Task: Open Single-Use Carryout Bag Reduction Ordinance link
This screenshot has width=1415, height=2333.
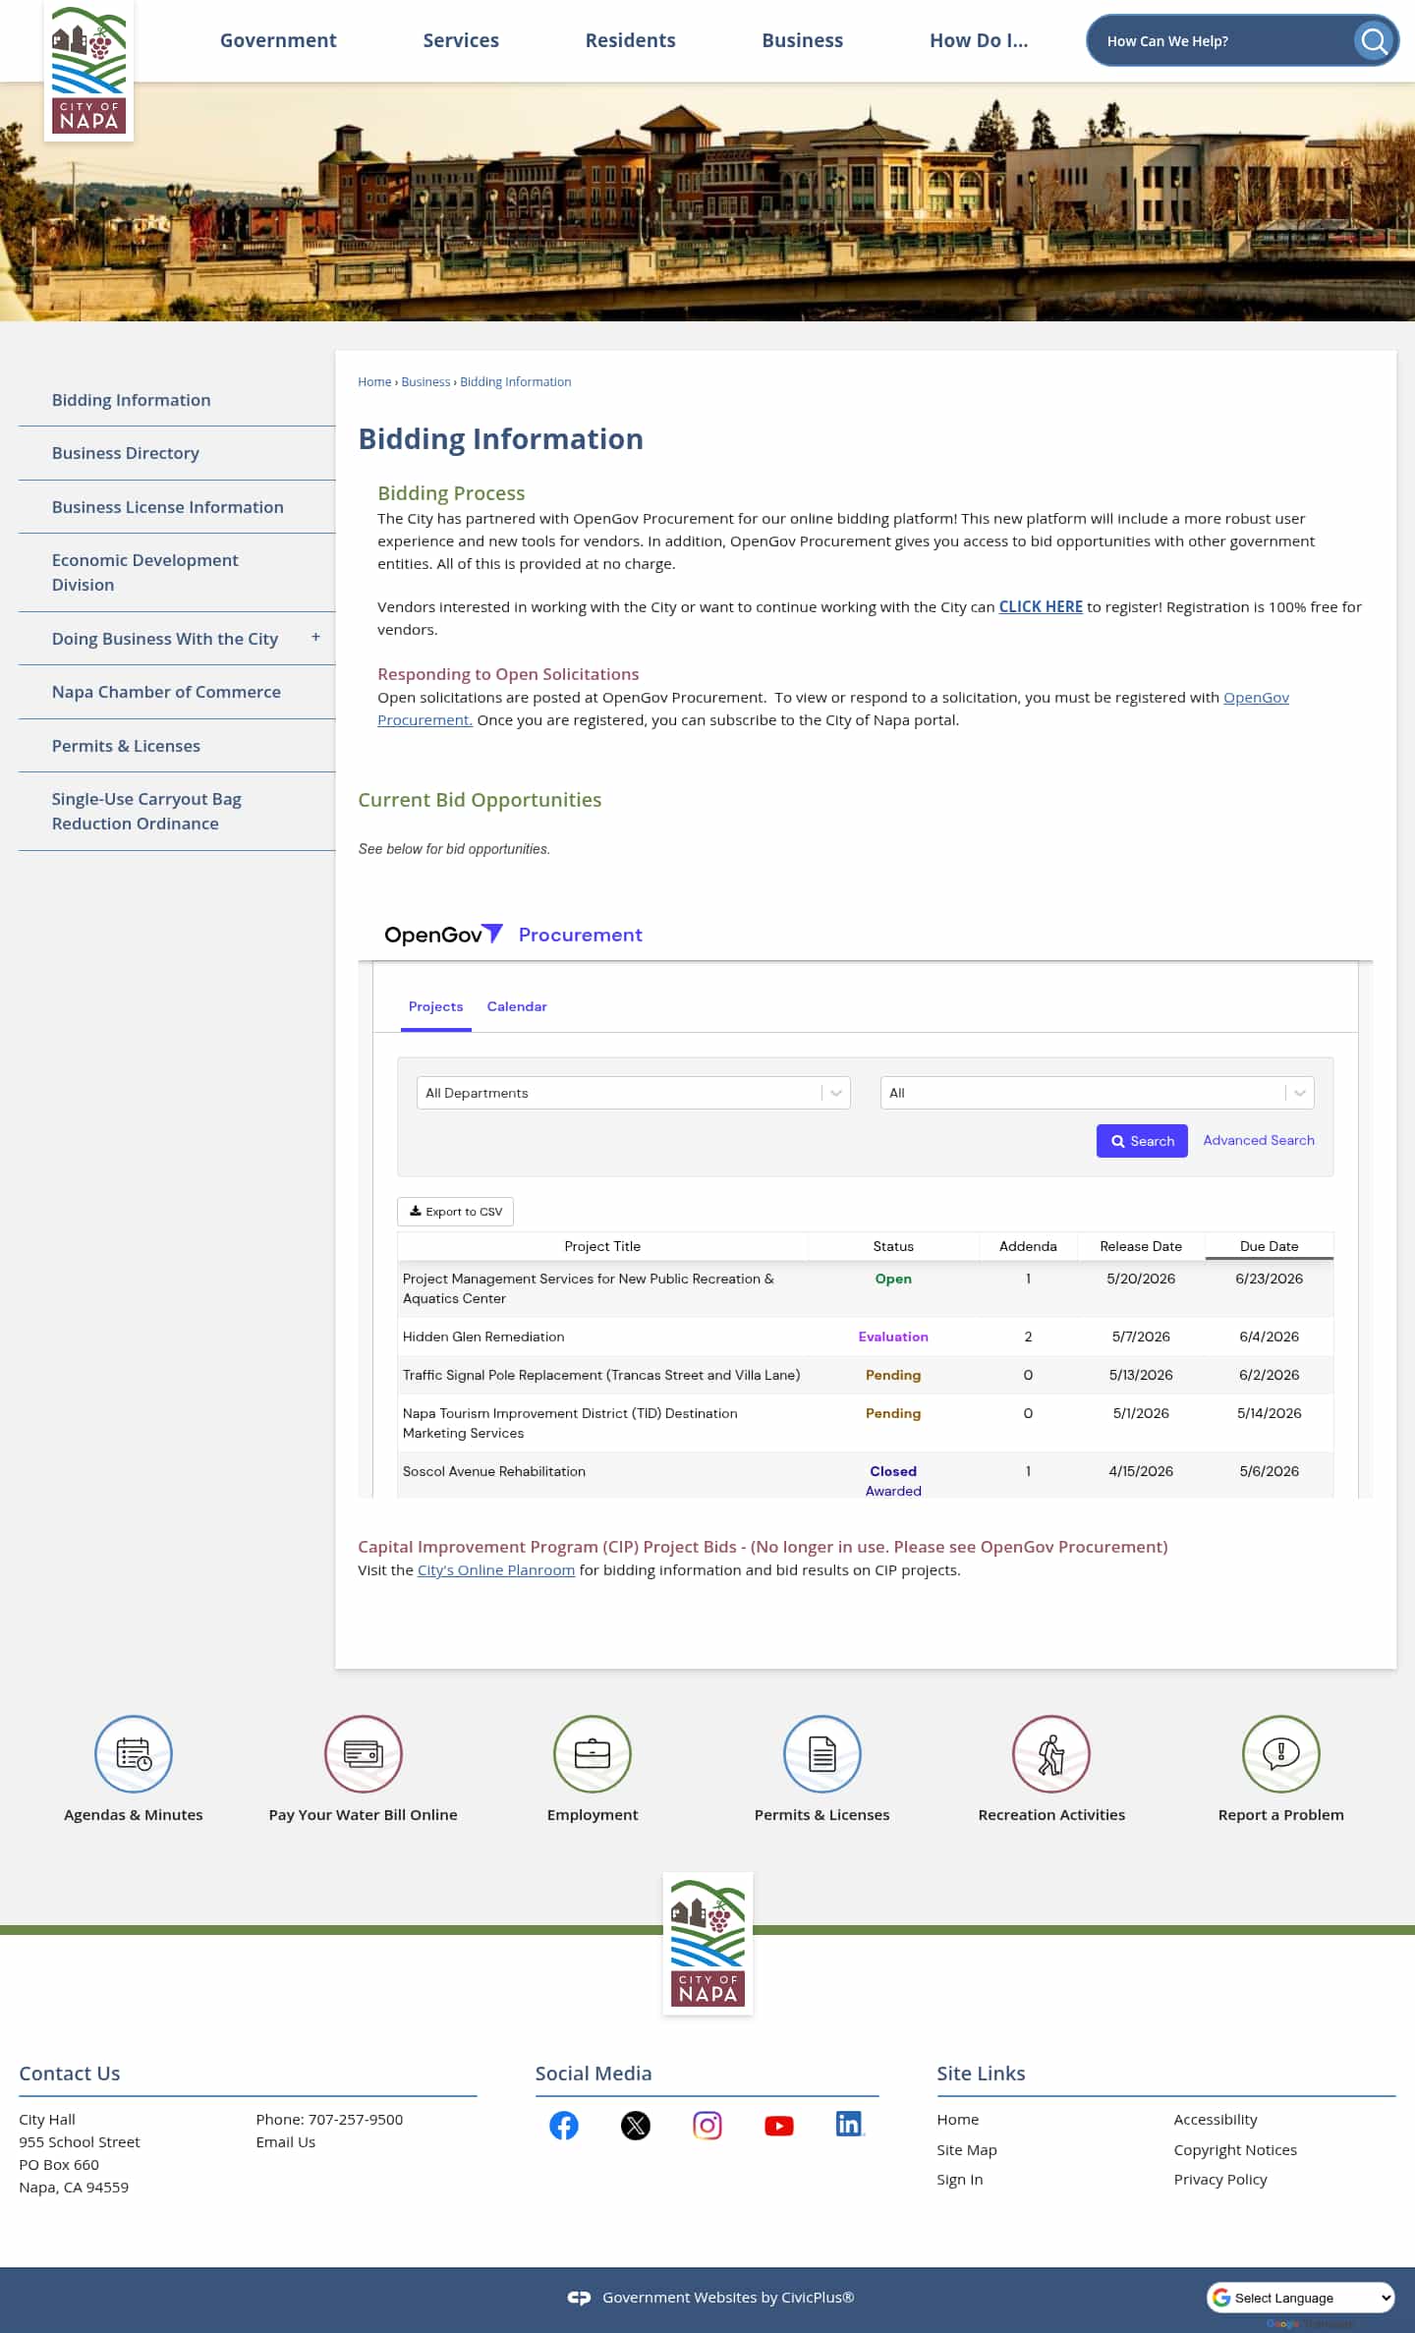Action: pos(146,811)
